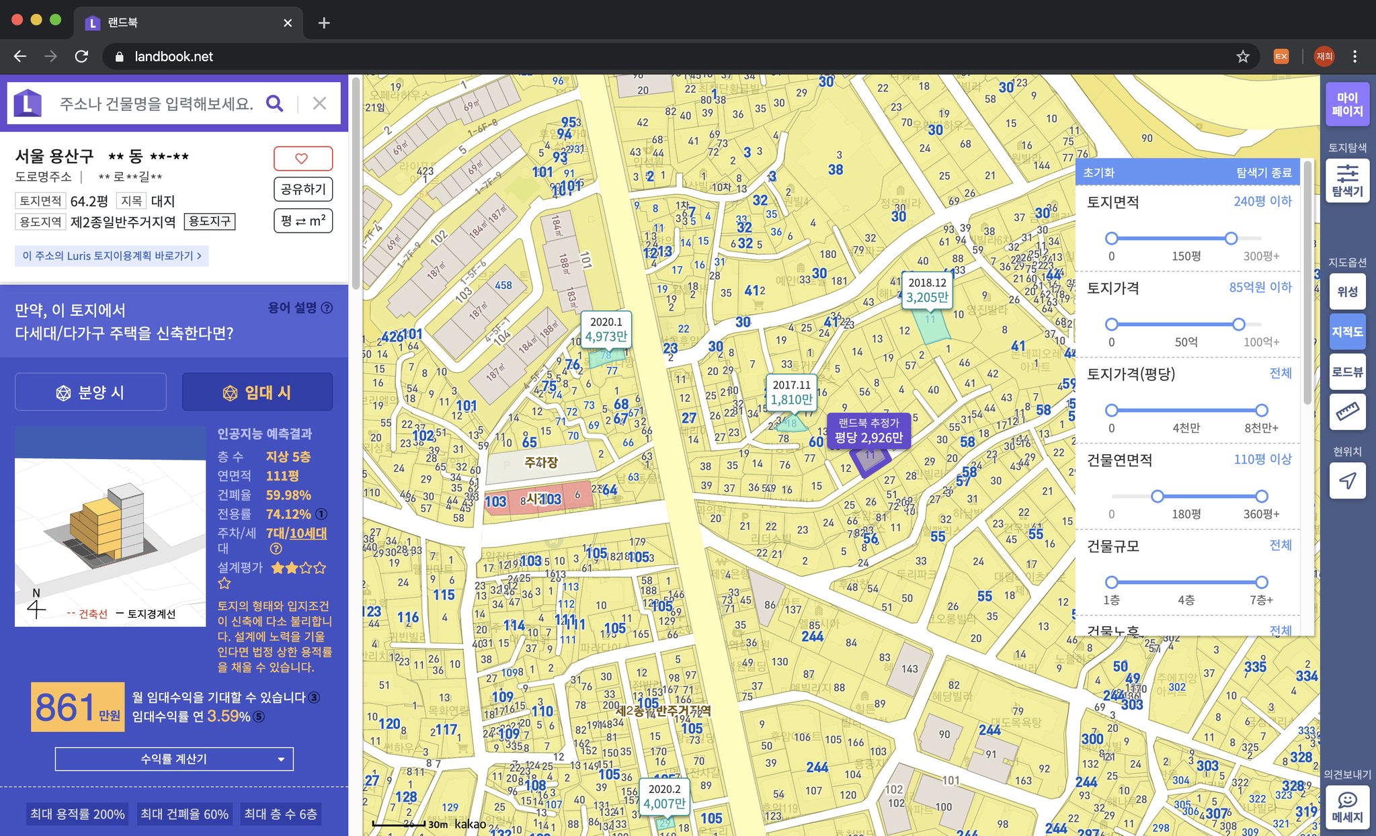The height and width of the screenshot is (836, 1376).
Task: Open the 토지탐색 탐색기 filter icon
Action: (x=1347, y=180)
